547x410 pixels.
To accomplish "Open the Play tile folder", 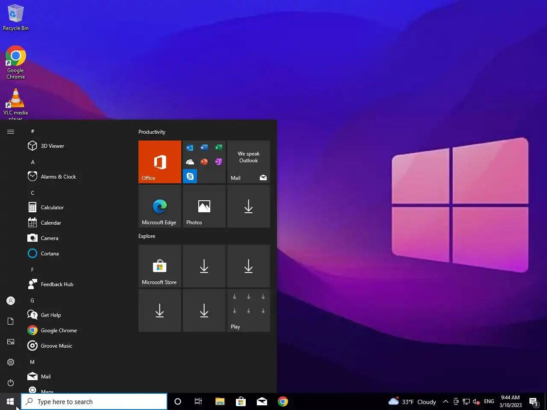I will coord(249,310).
